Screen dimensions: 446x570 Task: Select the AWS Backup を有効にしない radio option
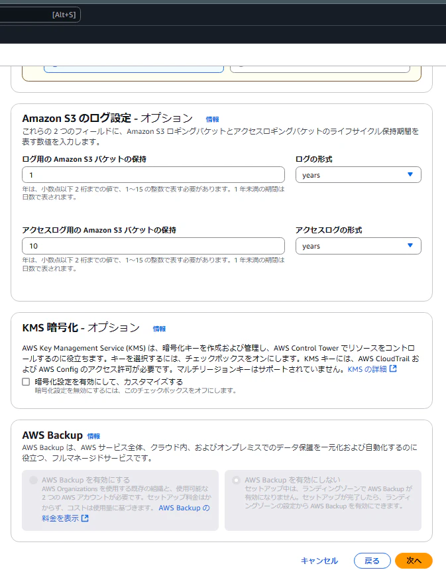click(237, 481)
